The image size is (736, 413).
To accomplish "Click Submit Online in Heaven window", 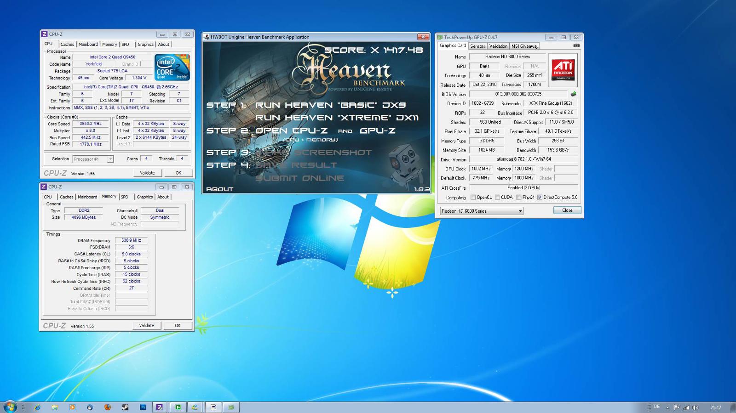I will [x=299, y=178].
